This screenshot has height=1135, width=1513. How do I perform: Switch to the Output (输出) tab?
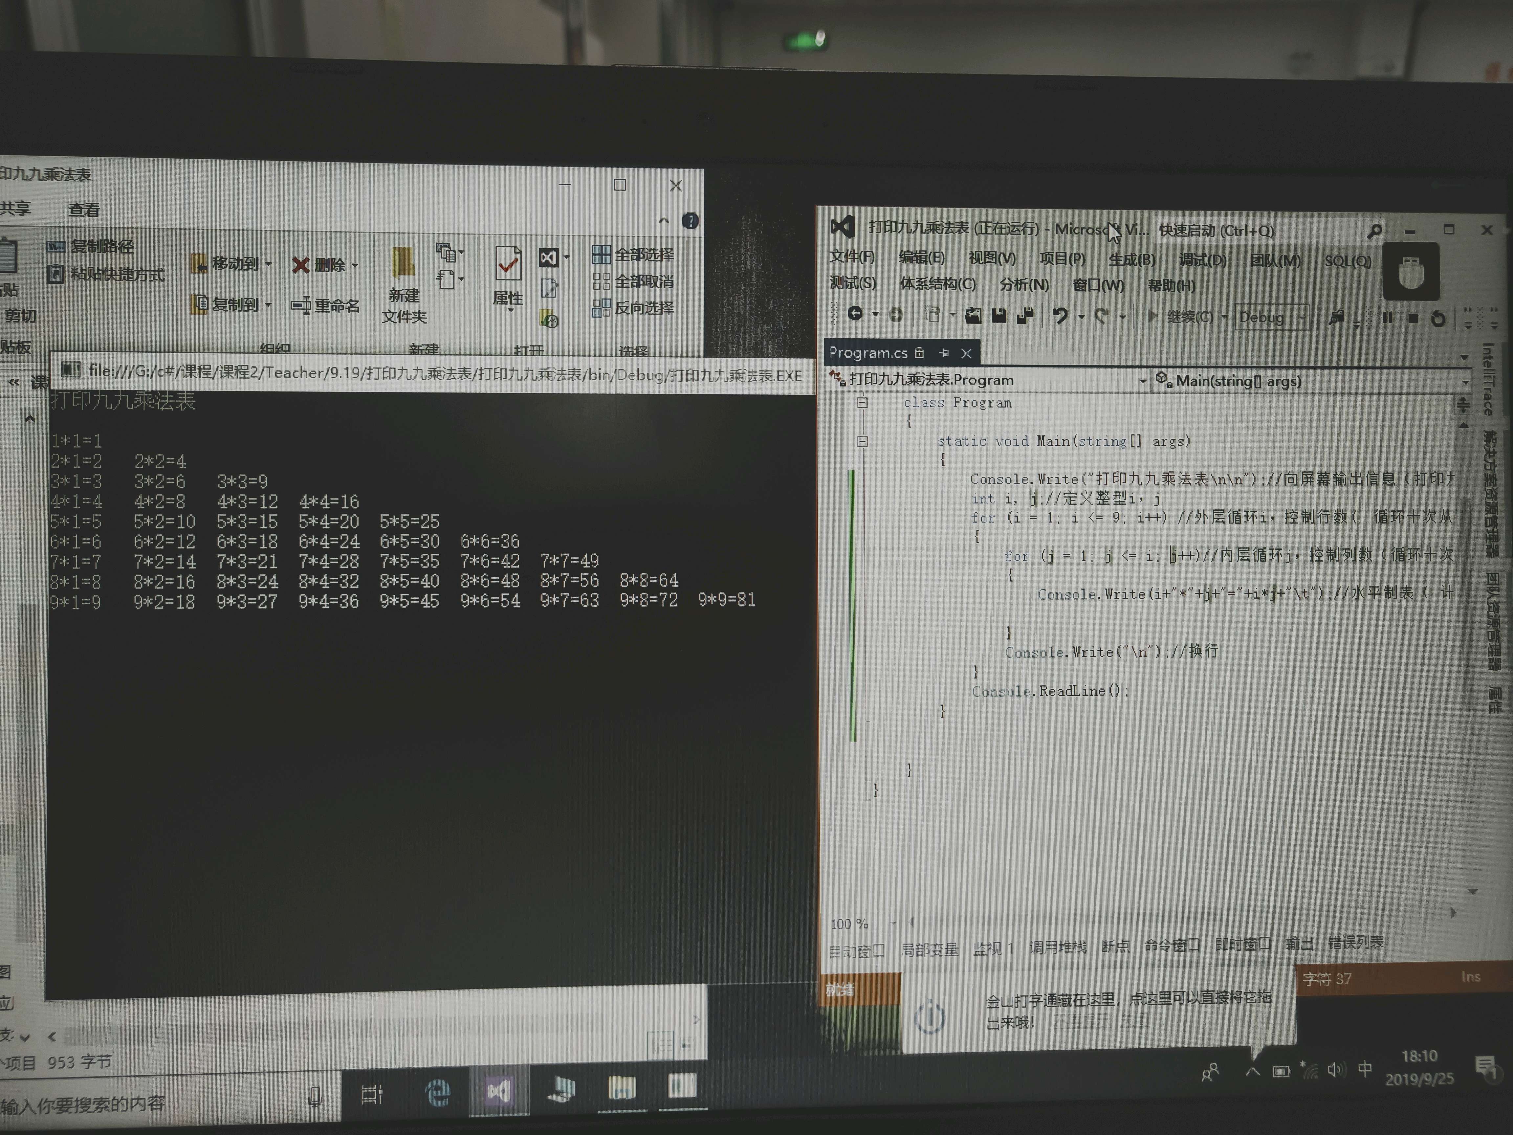pyautogui.click(x=1299, y=944)
